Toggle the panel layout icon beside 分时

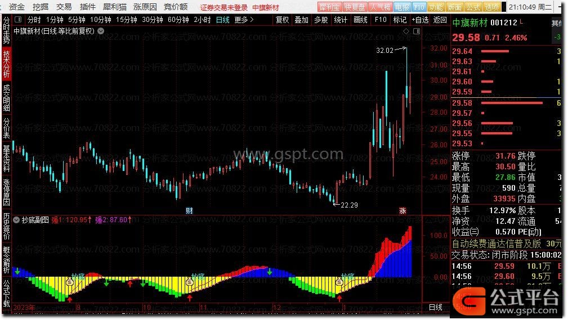18,20
